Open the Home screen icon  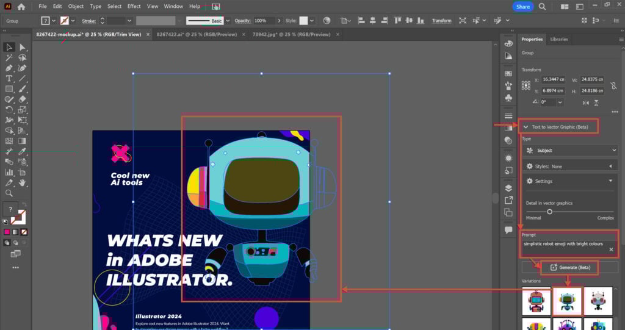tap(21, 6)
